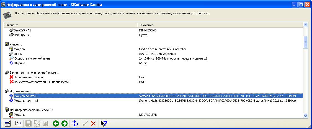312x129 pixels.
Task: Click the icon beside Модули памяти header
Action: (x=7, y=91)
